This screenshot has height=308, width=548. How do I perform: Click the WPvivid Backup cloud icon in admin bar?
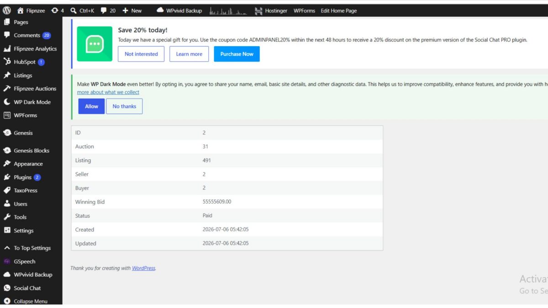coord(160,10)
